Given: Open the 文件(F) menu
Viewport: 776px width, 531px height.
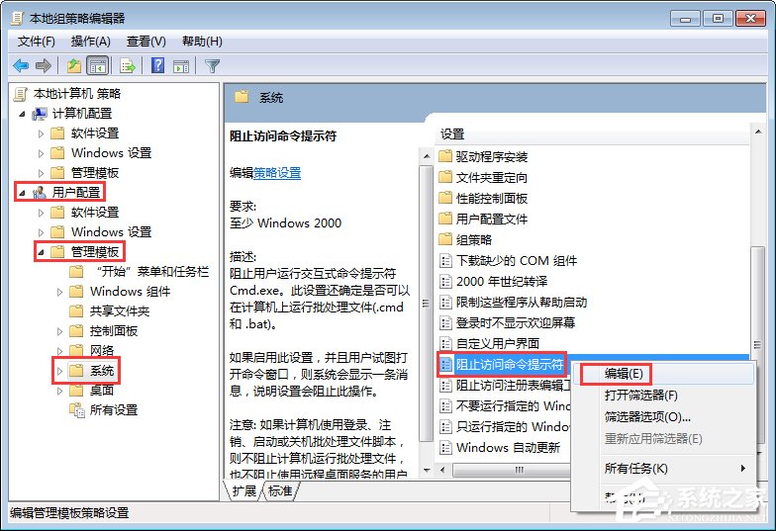Looking at the screenshot, I should pos(36,42).
